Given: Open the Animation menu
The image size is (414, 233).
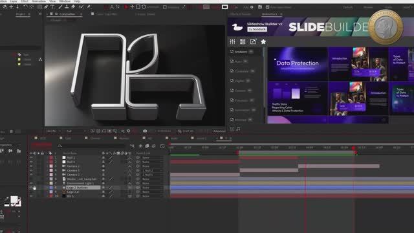Looking at the screenshot, I should coord(39,1).
